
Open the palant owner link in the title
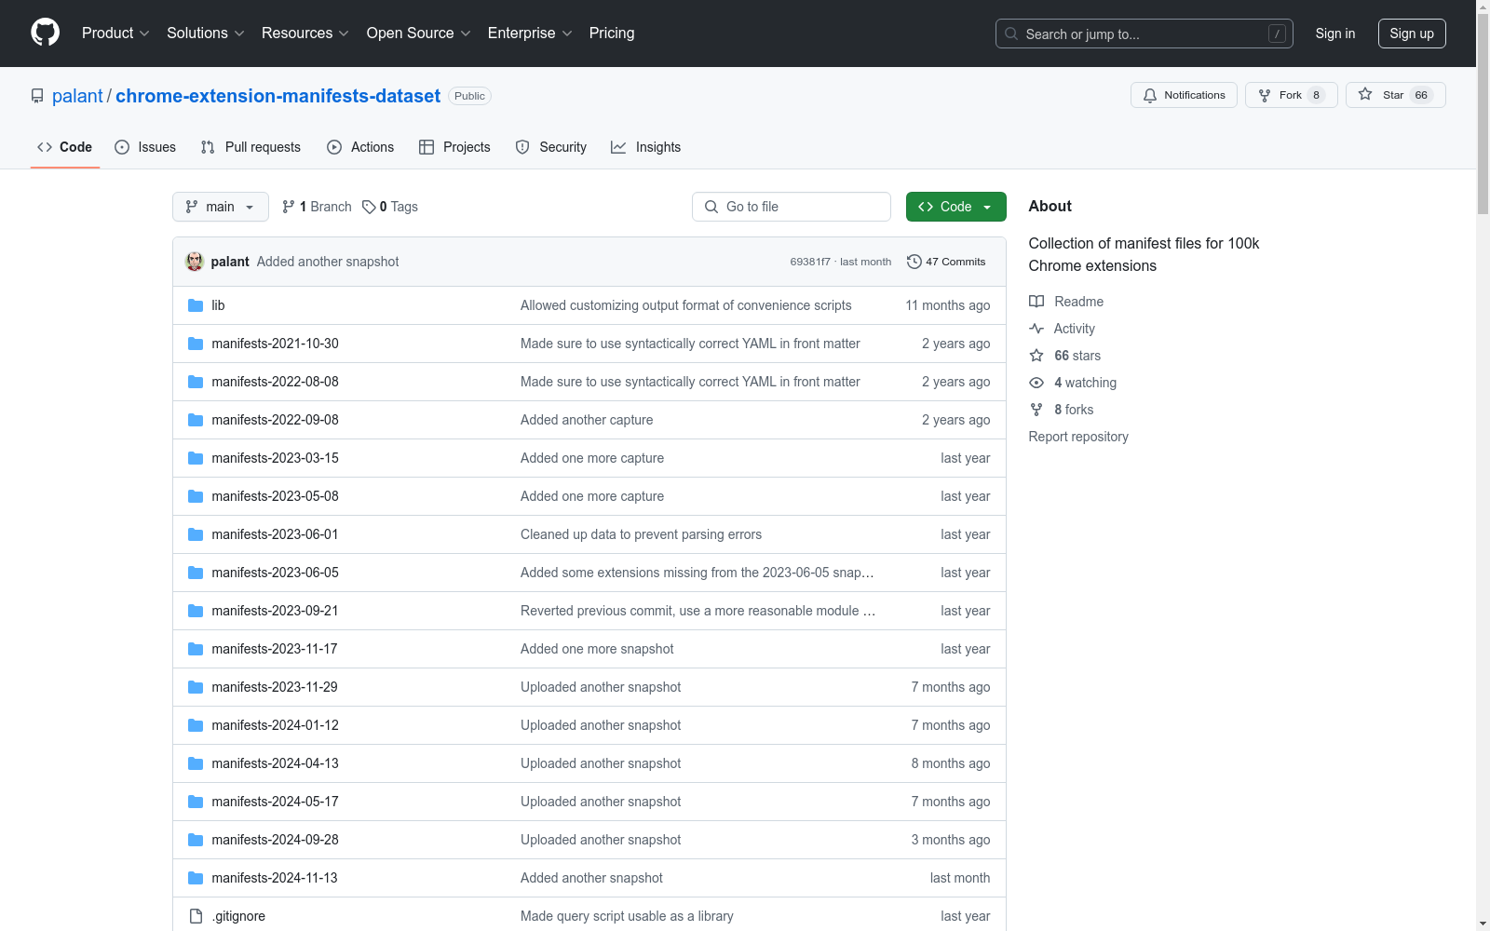coord(77,96)
